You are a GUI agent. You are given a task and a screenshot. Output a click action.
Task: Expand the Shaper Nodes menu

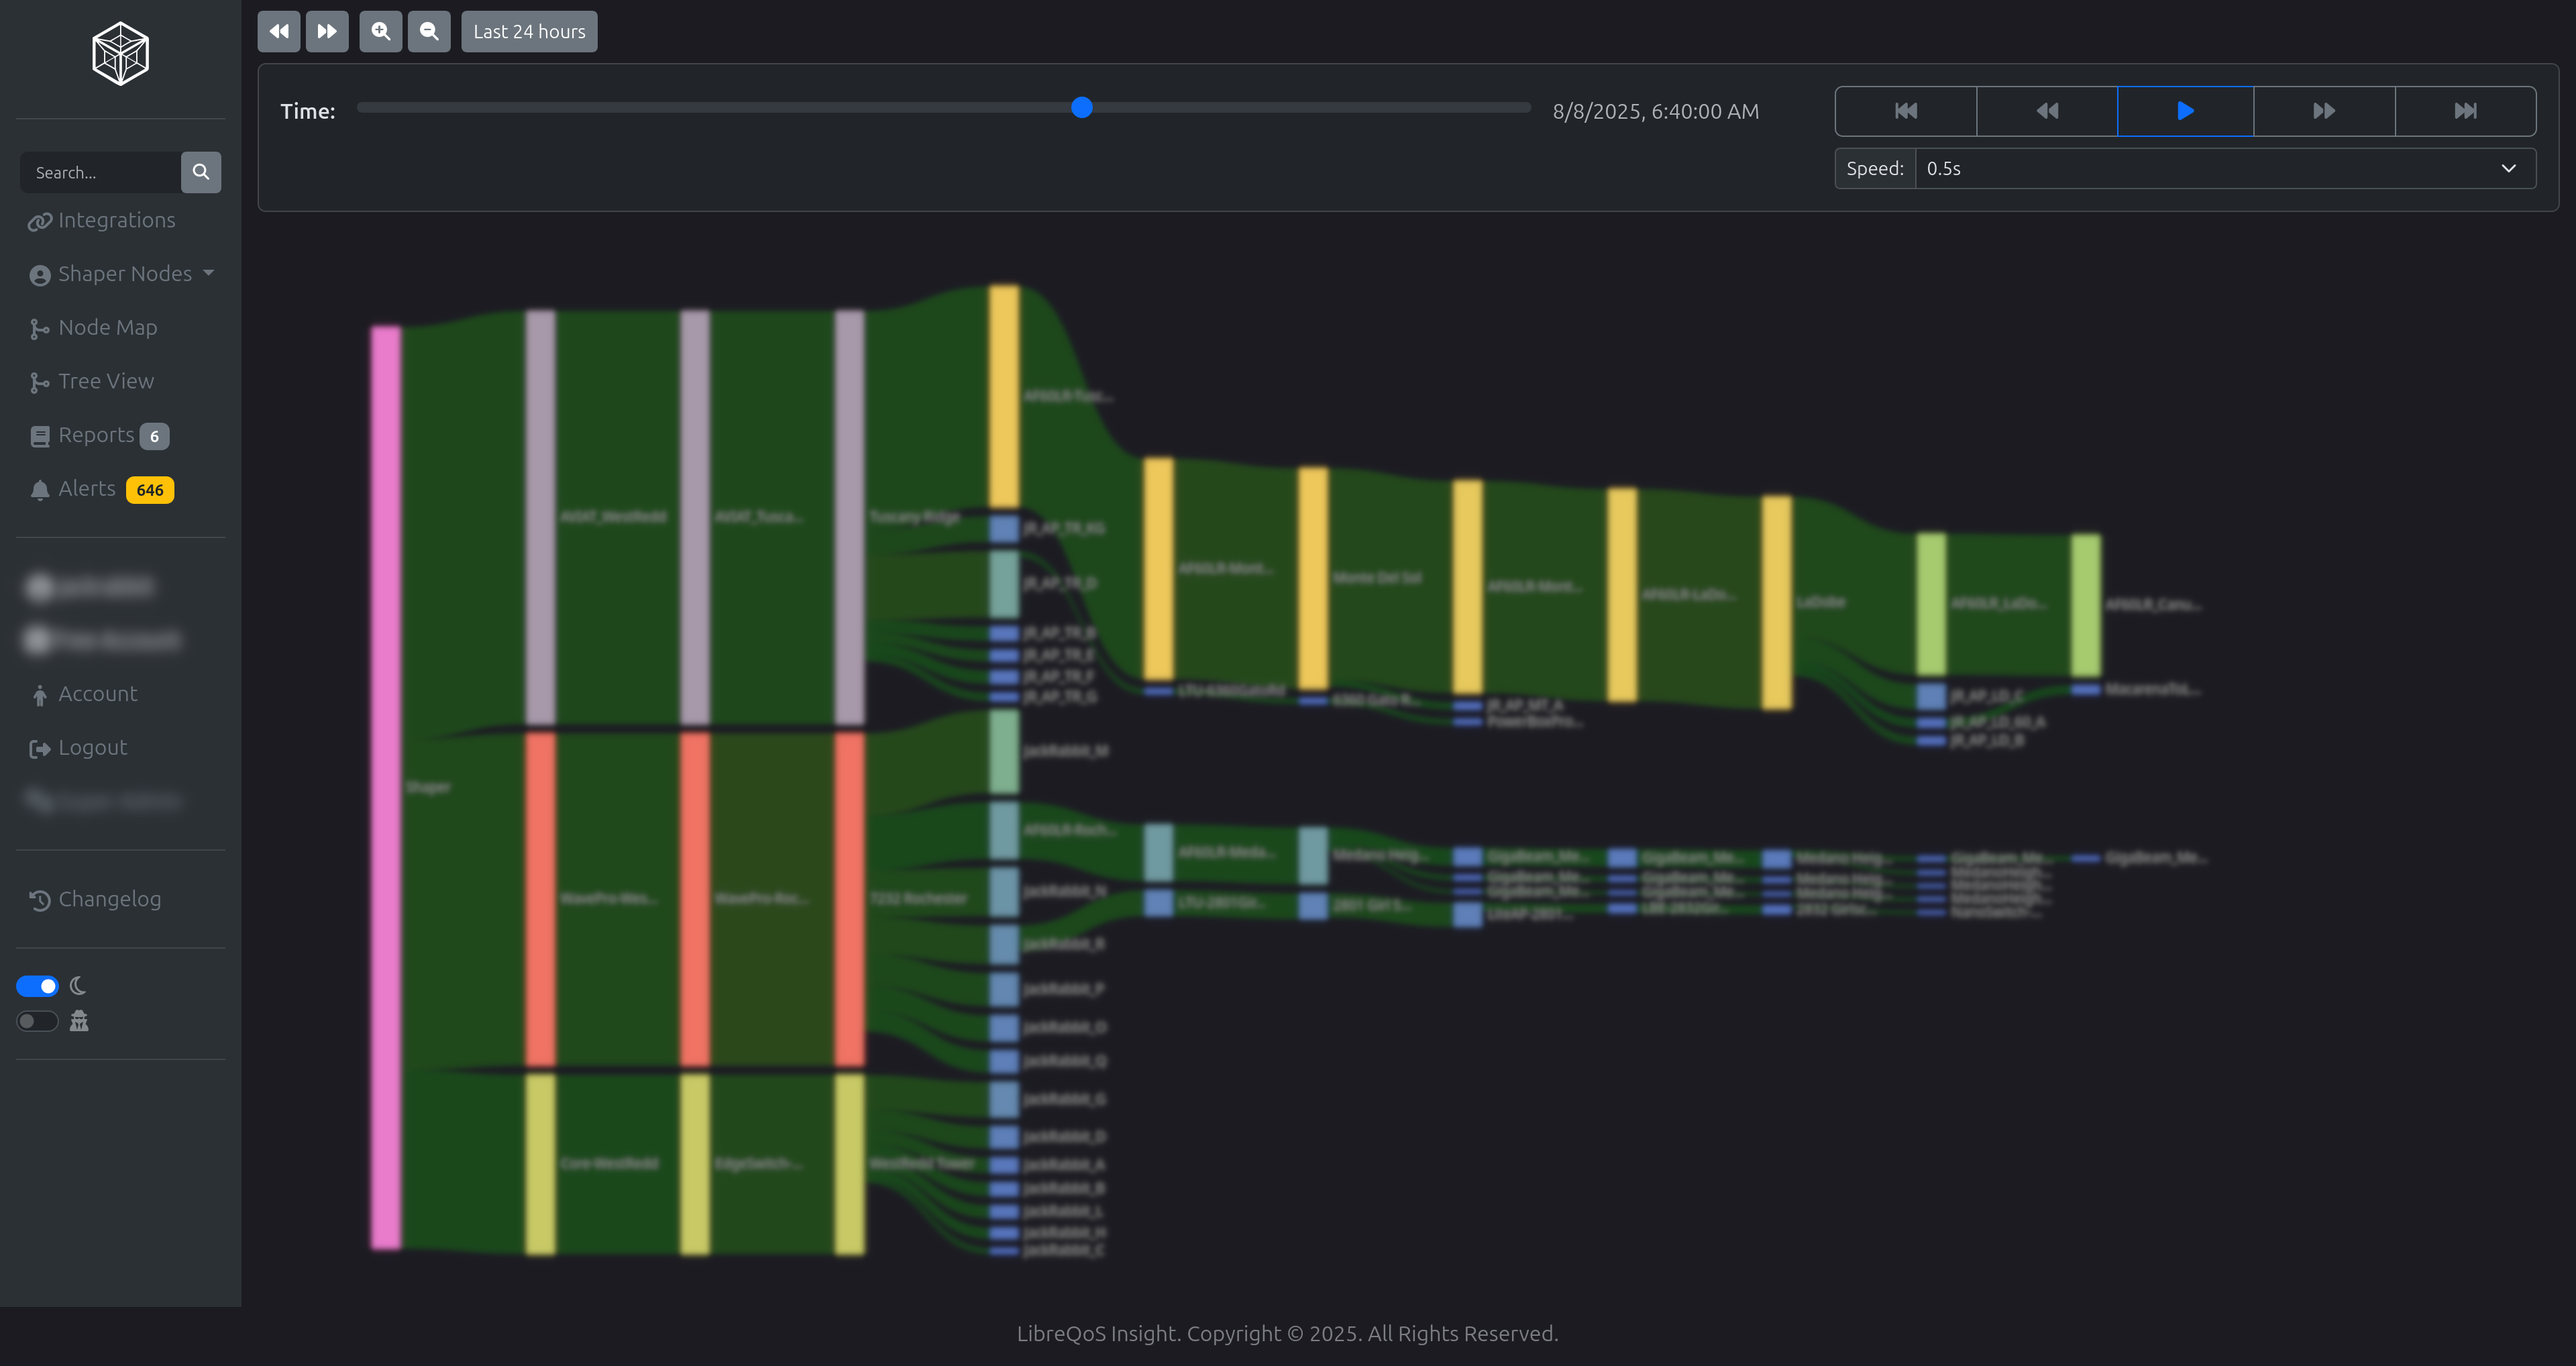tap(123, 274)
